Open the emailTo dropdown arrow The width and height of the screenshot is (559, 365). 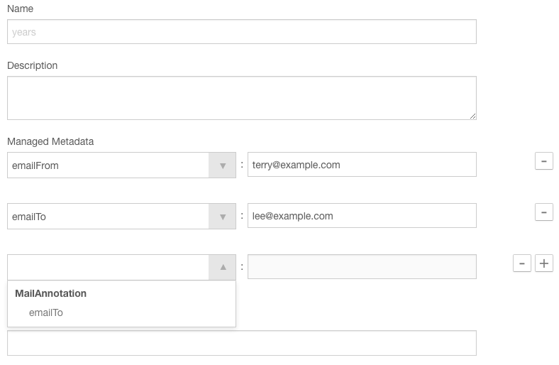click(223, 216)
